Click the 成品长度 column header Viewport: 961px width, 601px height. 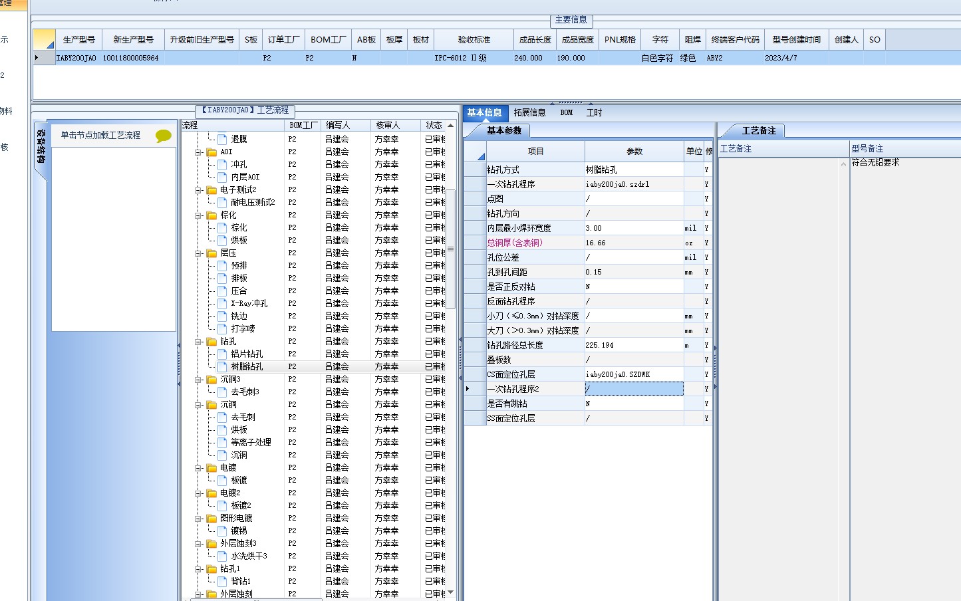(x=535, y=39)
